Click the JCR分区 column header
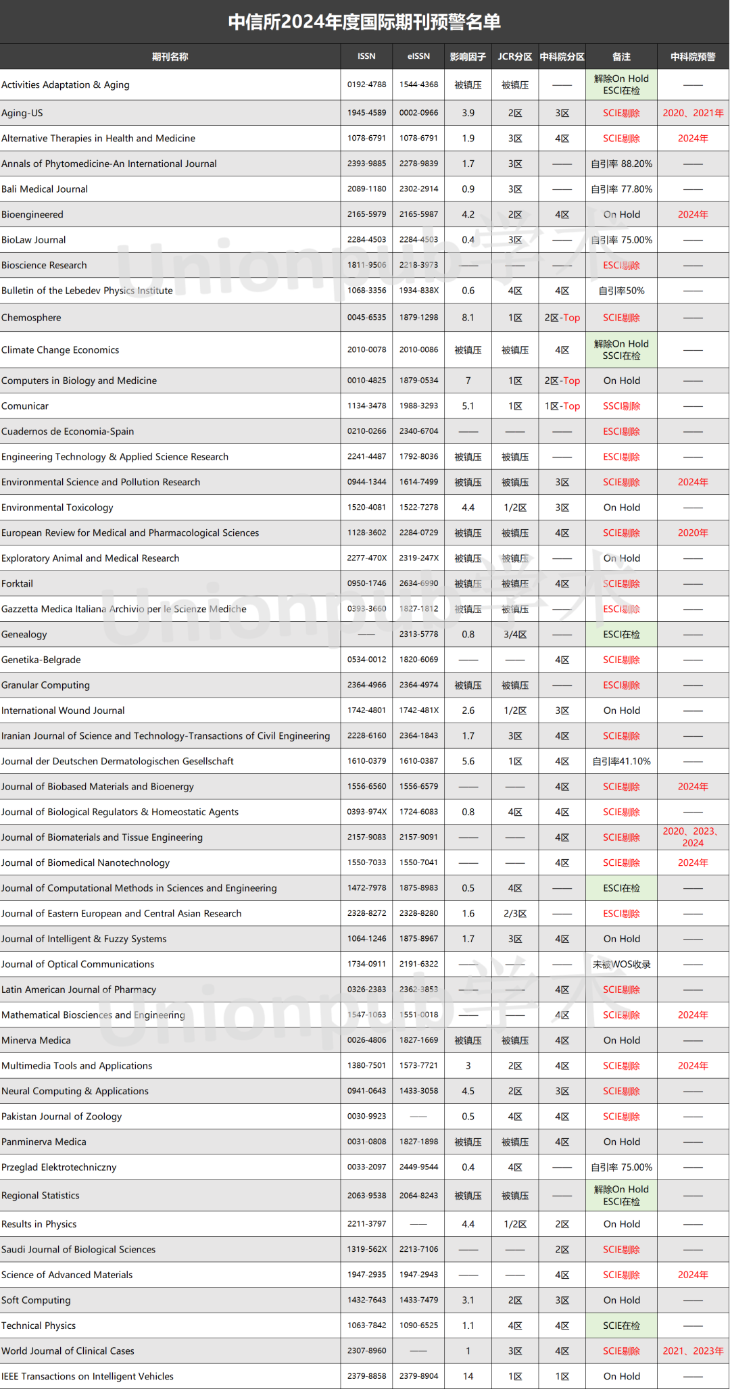This screenshot has height=1389, width=730. pyautogui.click(x=515, y=57)
